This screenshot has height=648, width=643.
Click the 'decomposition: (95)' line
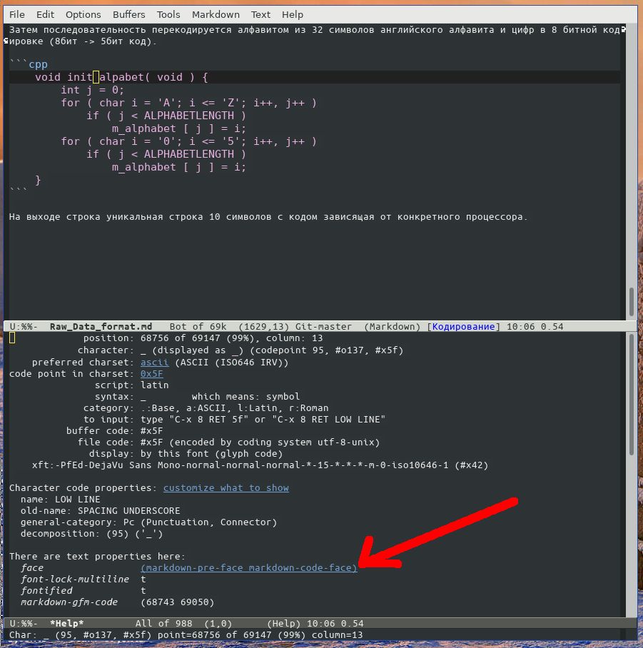pyautogui.click(x=92, y=534)
